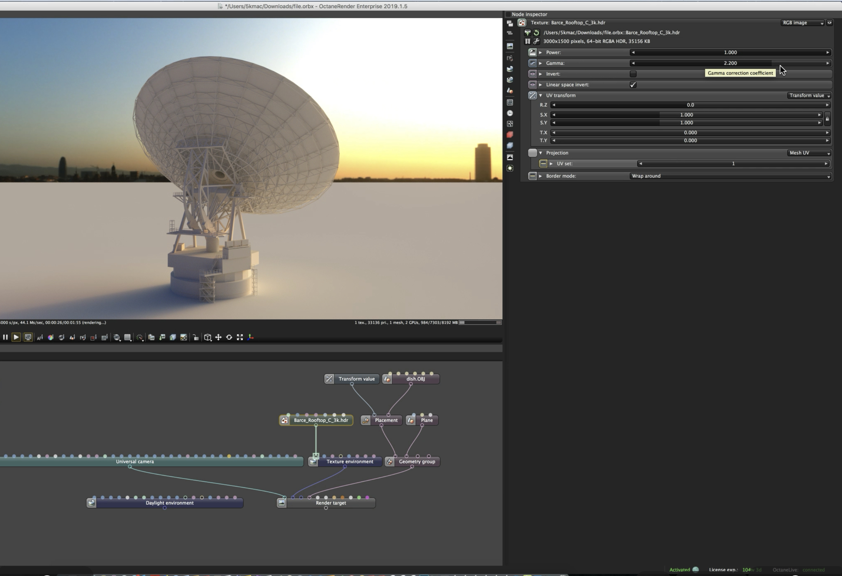This screenshot has width=842, height=576.
Task: Toggle the S.X/S.Y aspect lock
Action: [x=827, y=119]
